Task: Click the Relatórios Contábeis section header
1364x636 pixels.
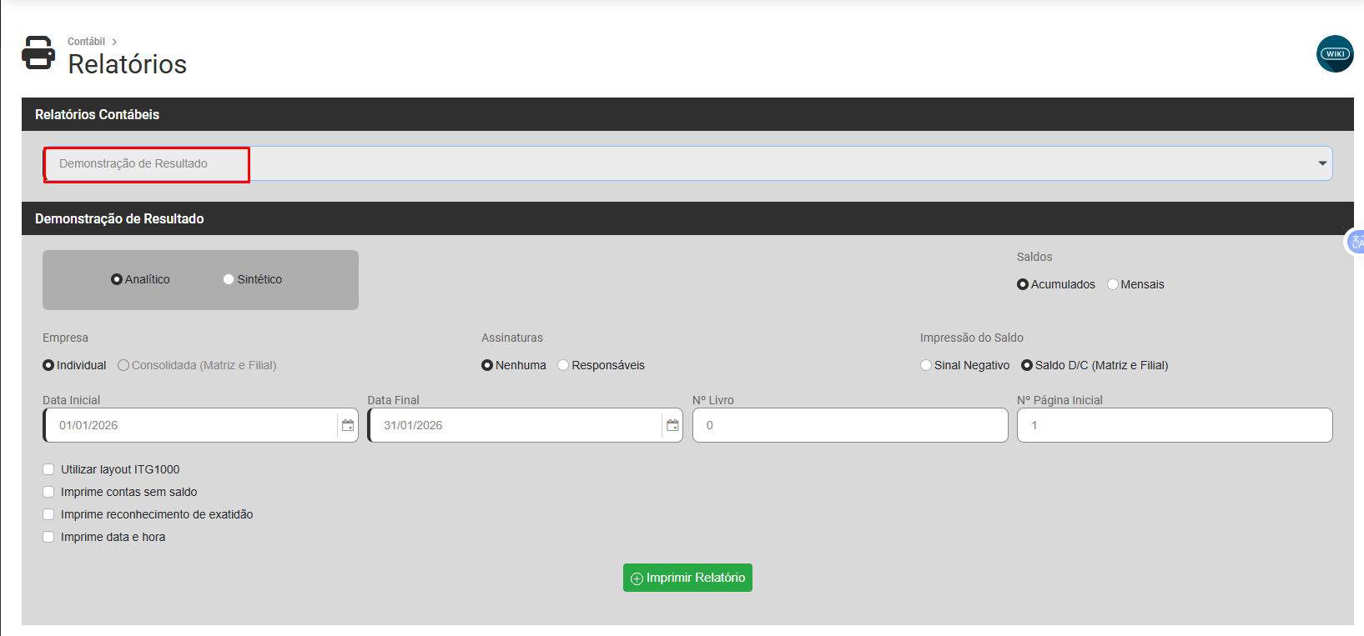Action: tap(687, 114)
